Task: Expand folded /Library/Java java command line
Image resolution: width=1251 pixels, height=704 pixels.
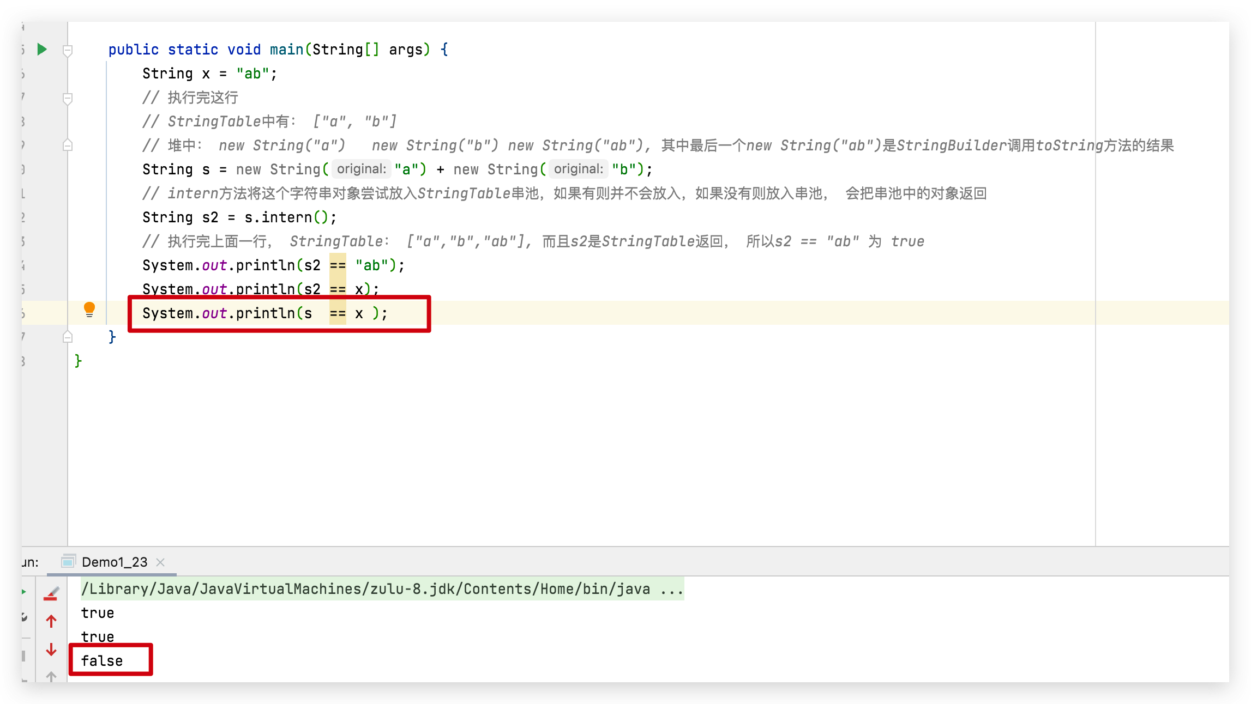Action: click(671, 589)
